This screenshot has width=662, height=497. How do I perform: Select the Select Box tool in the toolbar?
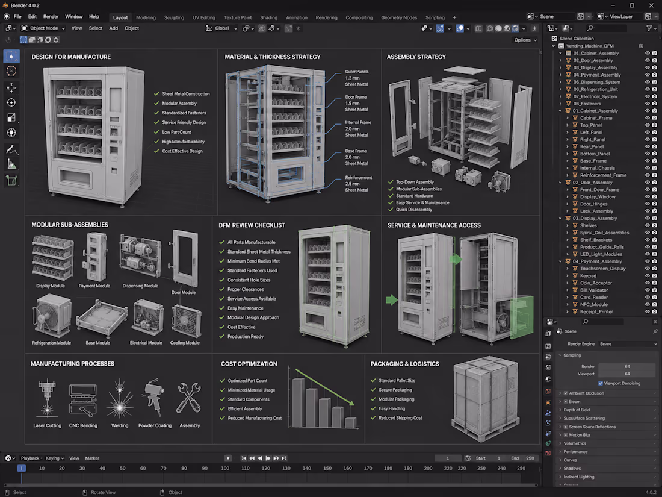pos(11,56)
